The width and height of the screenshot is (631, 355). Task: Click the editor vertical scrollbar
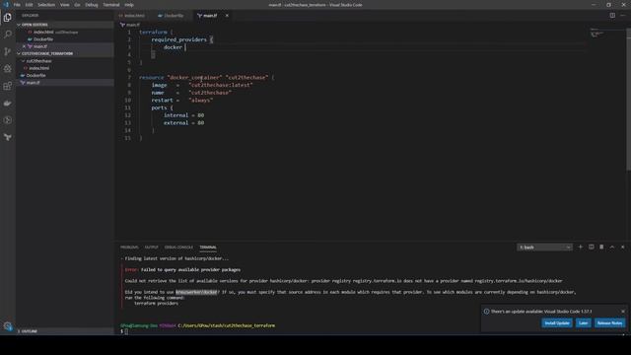(629, 99)
